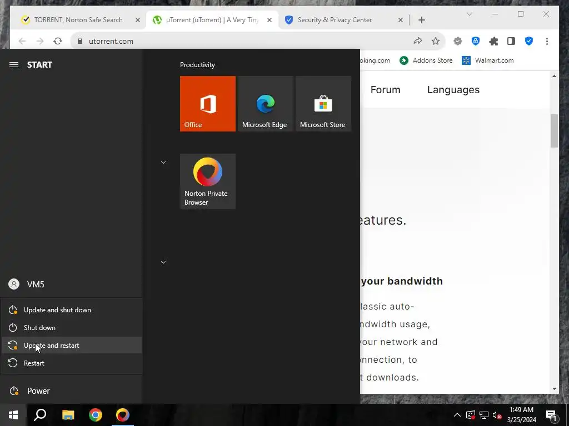Close the µTorrent tab
The image size is (569, 426).
coord(269,20)
